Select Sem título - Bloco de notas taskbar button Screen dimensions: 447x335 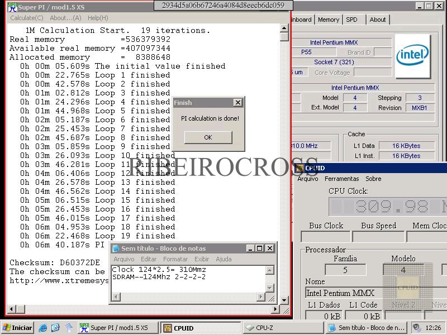(x=366, y=328)
